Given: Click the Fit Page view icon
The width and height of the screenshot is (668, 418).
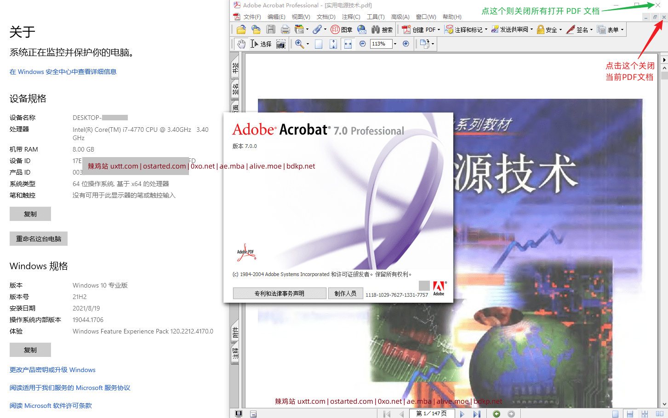Looking at the screenshot, I should (334, 44).
